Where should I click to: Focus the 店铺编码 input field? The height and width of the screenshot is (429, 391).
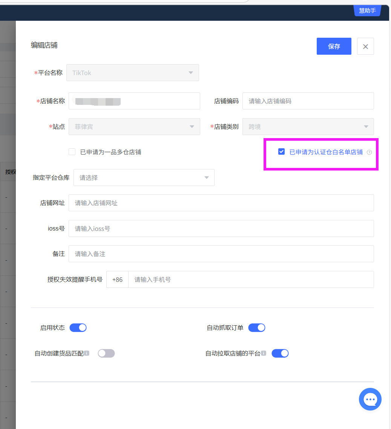point(308,101)
